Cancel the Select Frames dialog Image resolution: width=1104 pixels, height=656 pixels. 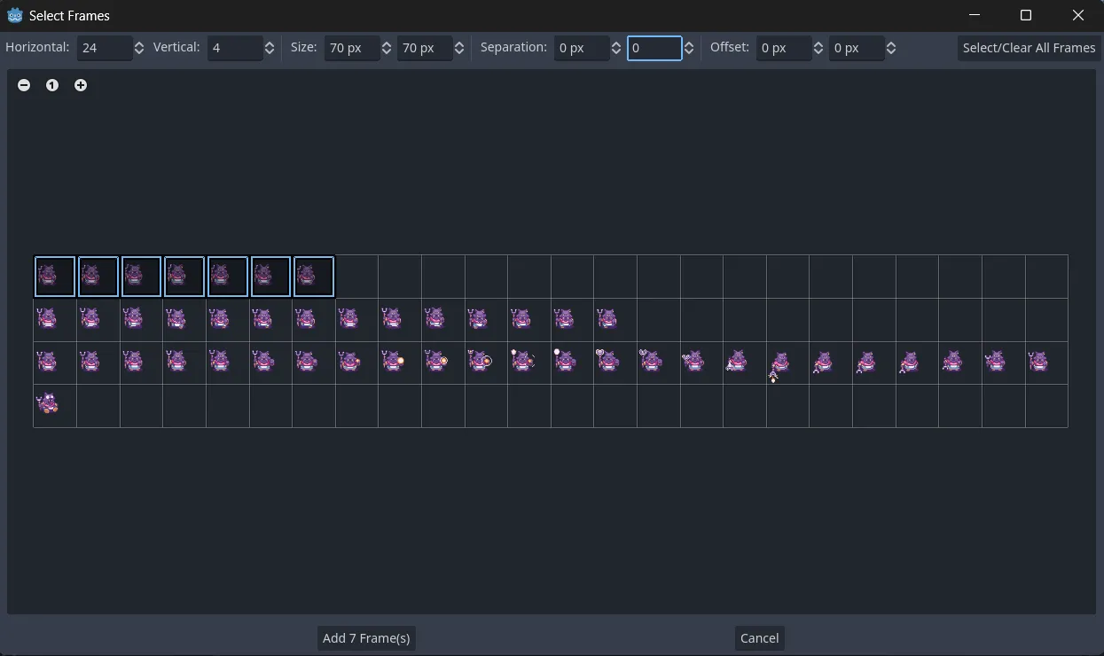pos(759,638)
